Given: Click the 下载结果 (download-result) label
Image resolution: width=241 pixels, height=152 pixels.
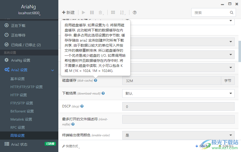Looking at the screenshot, I should click(x=81, y=93).
